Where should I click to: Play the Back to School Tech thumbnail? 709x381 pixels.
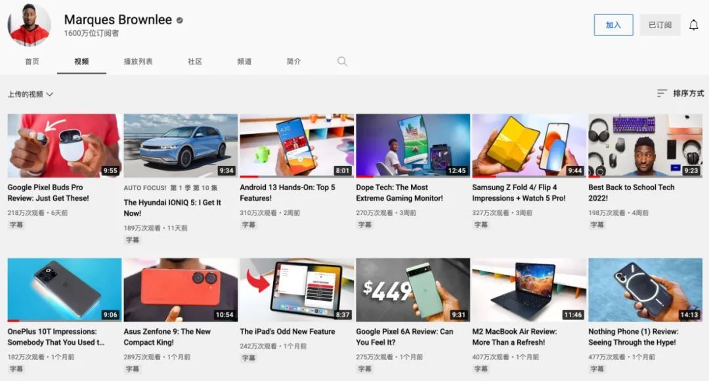tap(645, 146)
